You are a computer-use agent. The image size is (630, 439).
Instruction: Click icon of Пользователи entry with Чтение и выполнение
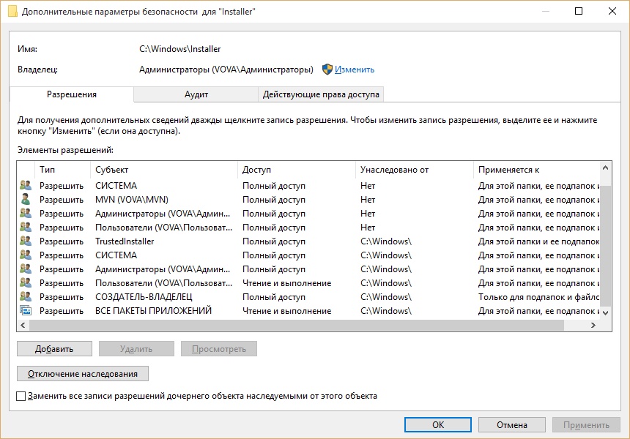26,283
